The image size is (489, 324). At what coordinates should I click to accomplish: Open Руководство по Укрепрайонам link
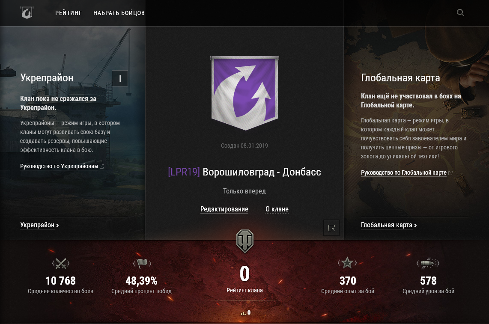tap(59, 166)
